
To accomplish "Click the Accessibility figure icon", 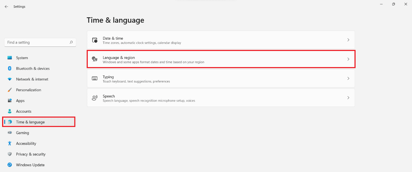I will coord(10,144).
